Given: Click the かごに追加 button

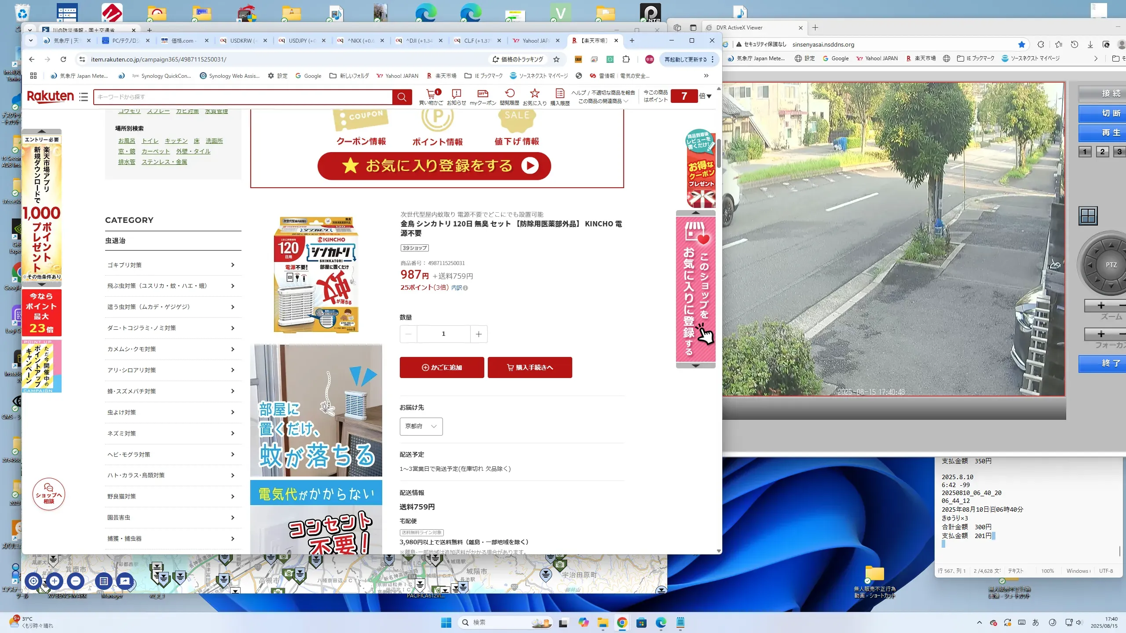Looking at the screenshot, I should pos(442,367).
